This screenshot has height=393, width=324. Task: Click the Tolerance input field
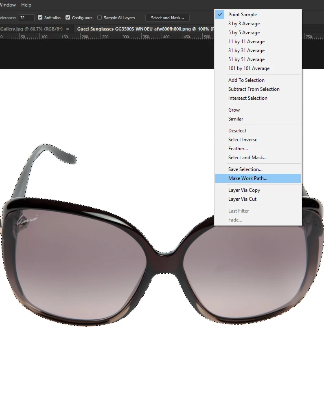[26, 18]
